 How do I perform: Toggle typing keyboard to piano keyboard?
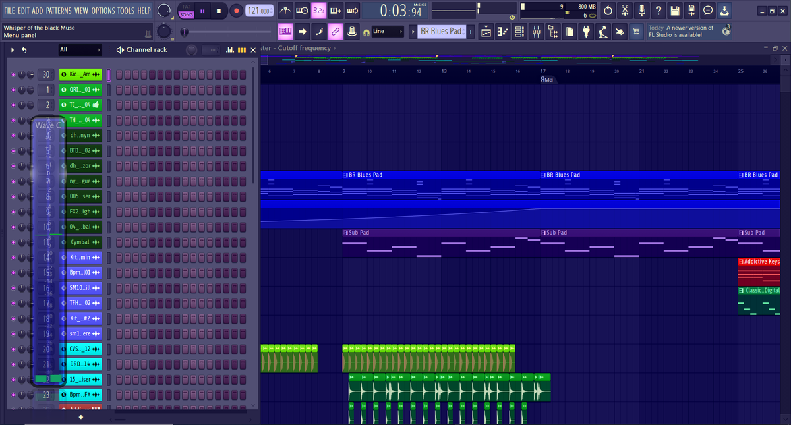286,31
